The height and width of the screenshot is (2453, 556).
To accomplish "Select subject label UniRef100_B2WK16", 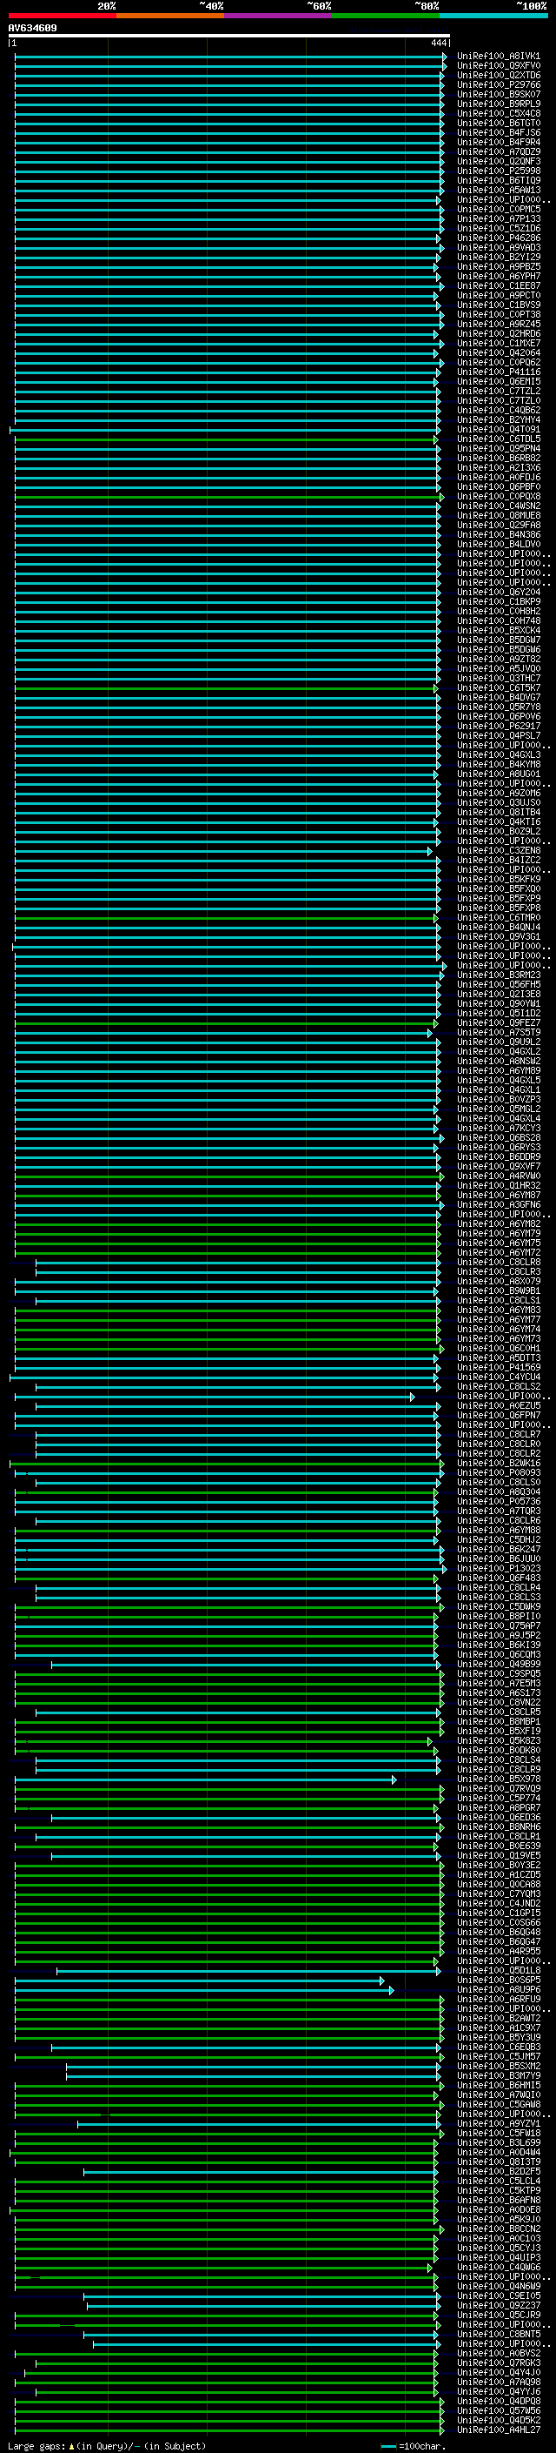I will 498,1463.
